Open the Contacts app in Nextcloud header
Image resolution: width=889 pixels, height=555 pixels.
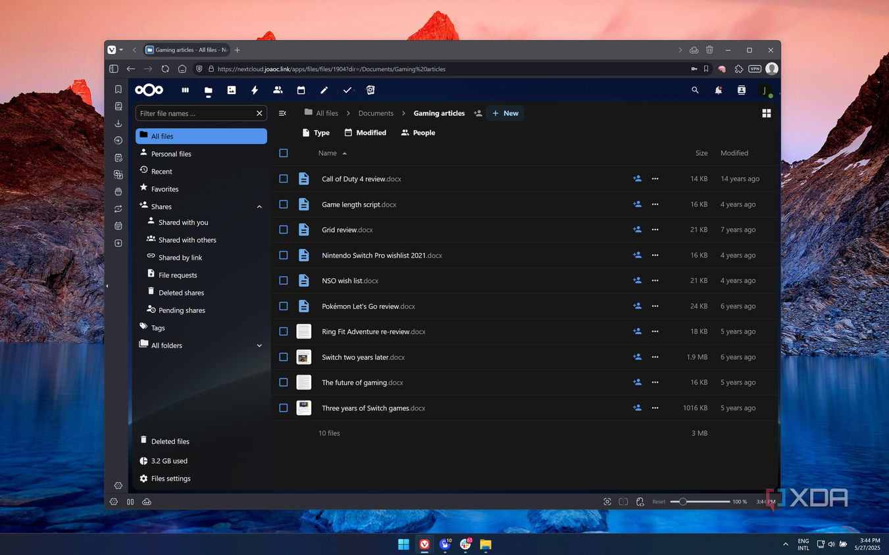(278, 90)
